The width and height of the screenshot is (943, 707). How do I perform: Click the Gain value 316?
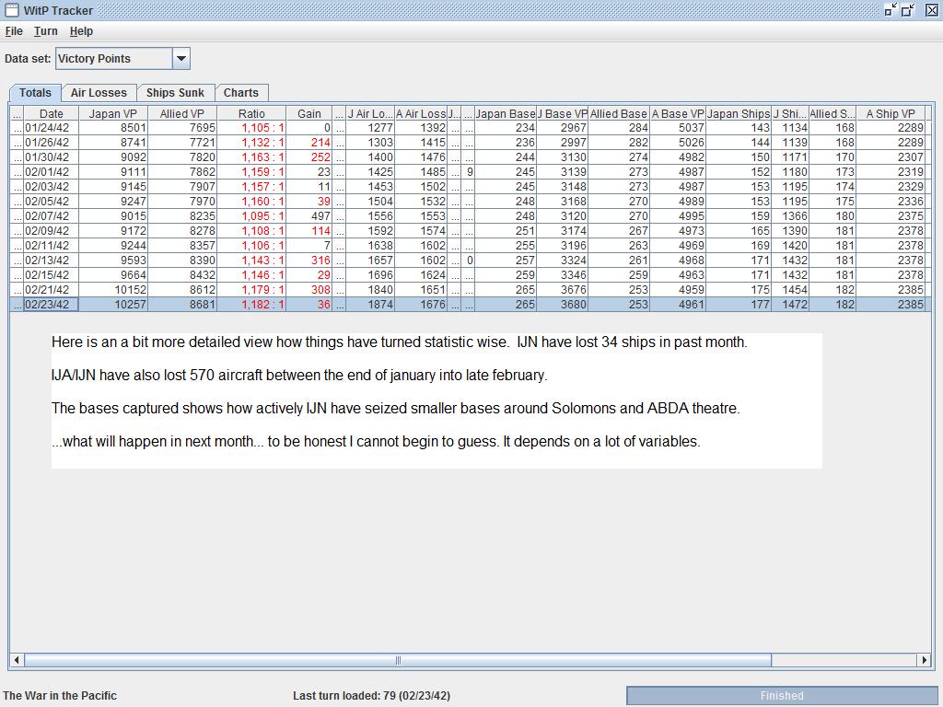point(309,261)
